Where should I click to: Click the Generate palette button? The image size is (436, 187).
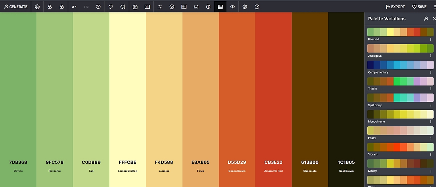coord(16,7)
